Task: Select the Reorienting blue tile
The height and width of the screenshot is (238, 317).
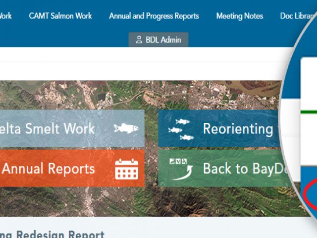Action: click(219, 128)
